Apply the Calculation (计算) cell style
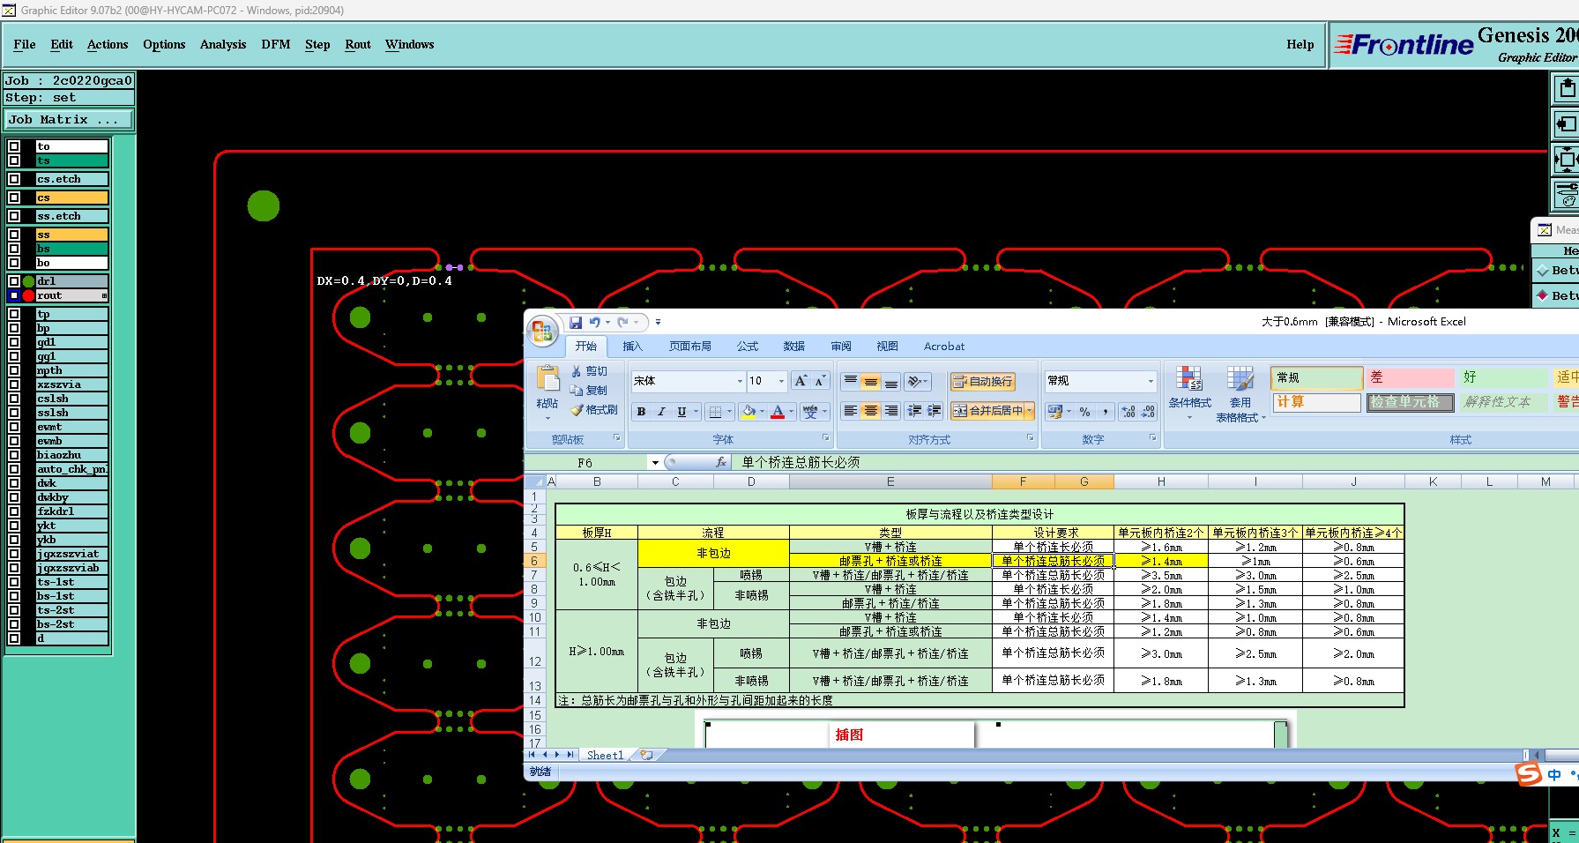This screenshot has width=1579, height=843. click(1316, 402)
